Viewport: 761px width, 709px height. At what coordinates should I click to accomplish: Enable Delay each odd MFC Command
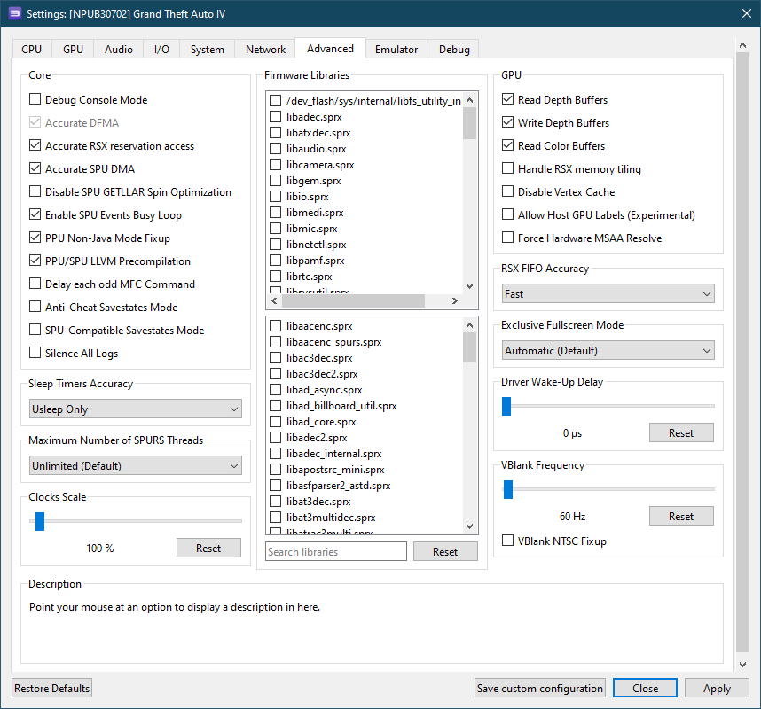[x=35, y=284]
